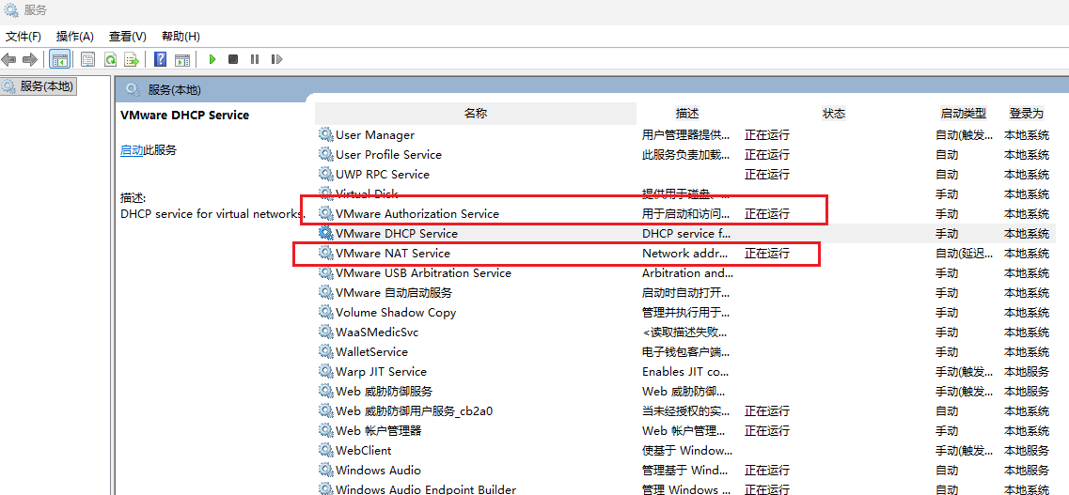Screen dimensions: 1069x495
Task: Sort by the 名称 column header
Action: [475, 114]
